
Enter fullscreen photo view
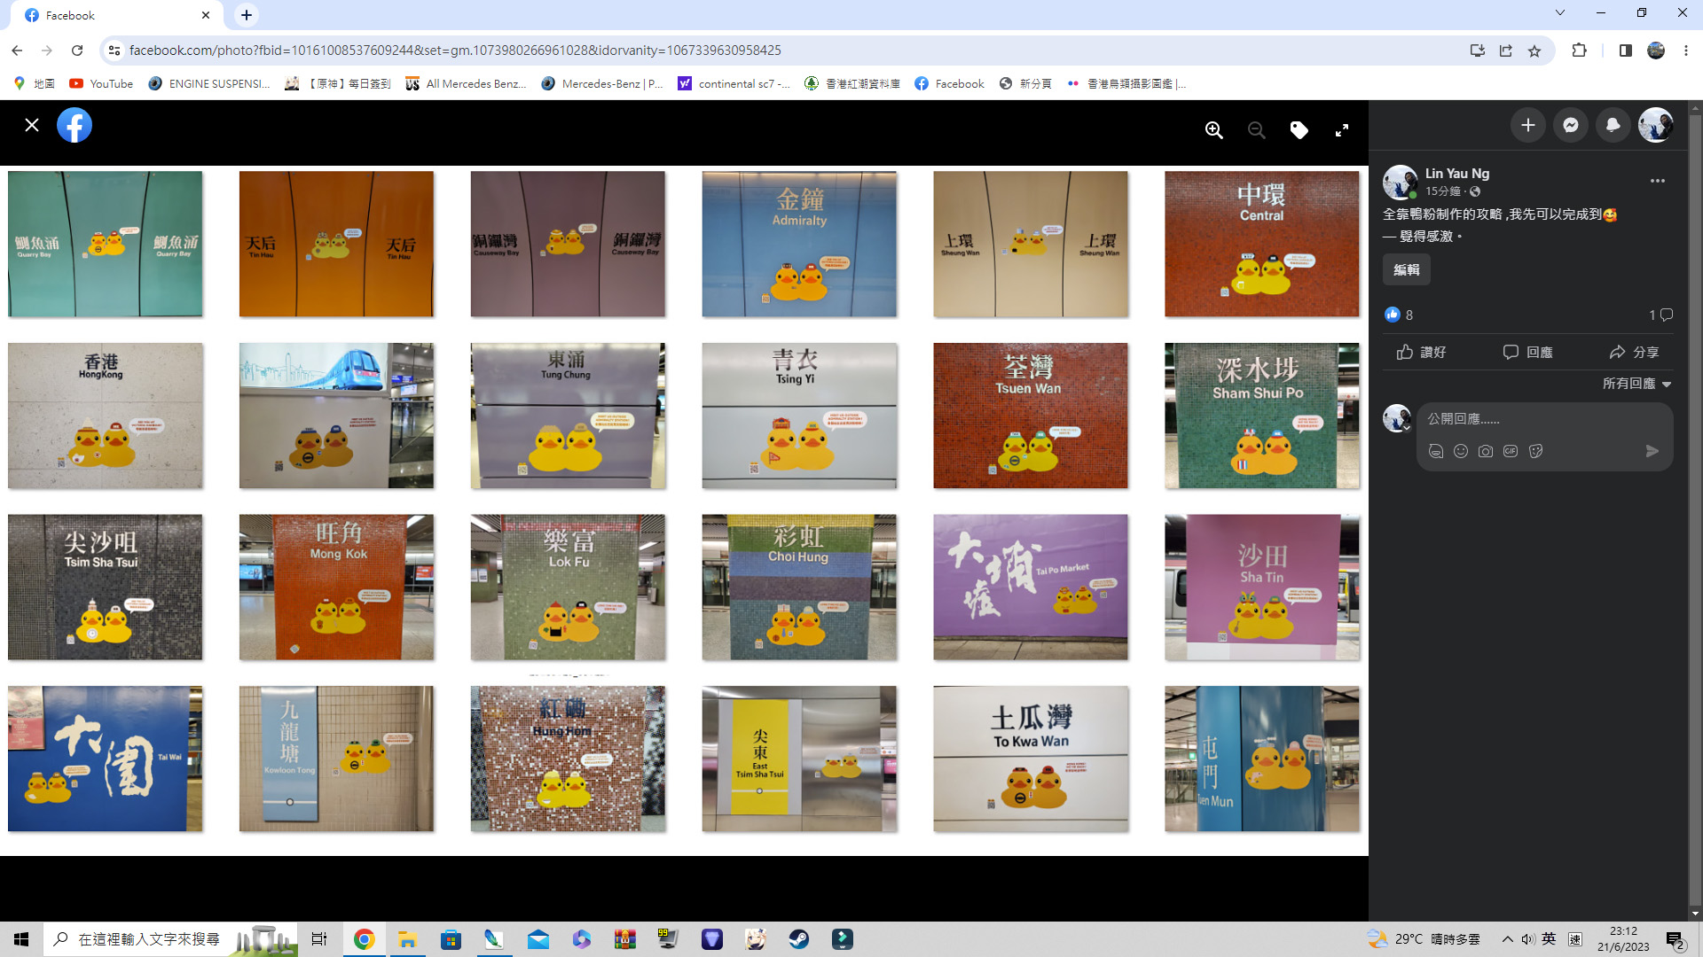1342,130
